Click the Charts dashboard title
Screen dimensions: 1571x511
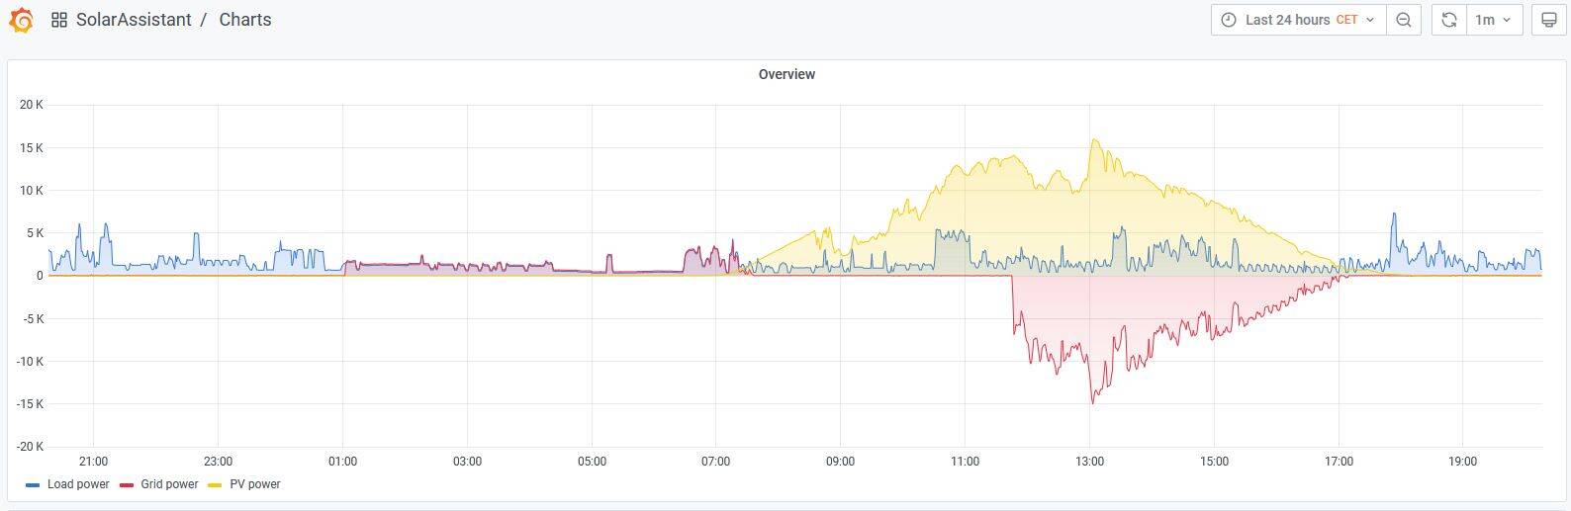tap(245, 20)
